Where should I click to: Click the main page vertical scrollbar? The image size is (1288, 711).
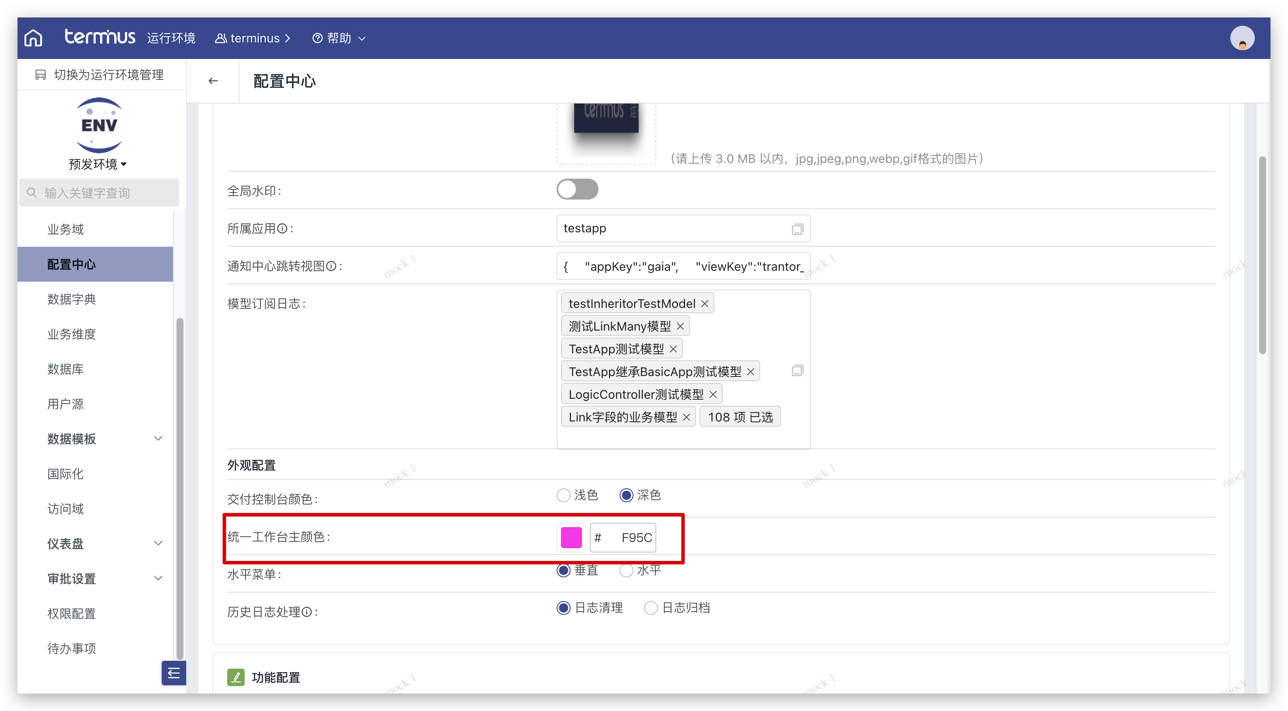tap(1262, 255)
